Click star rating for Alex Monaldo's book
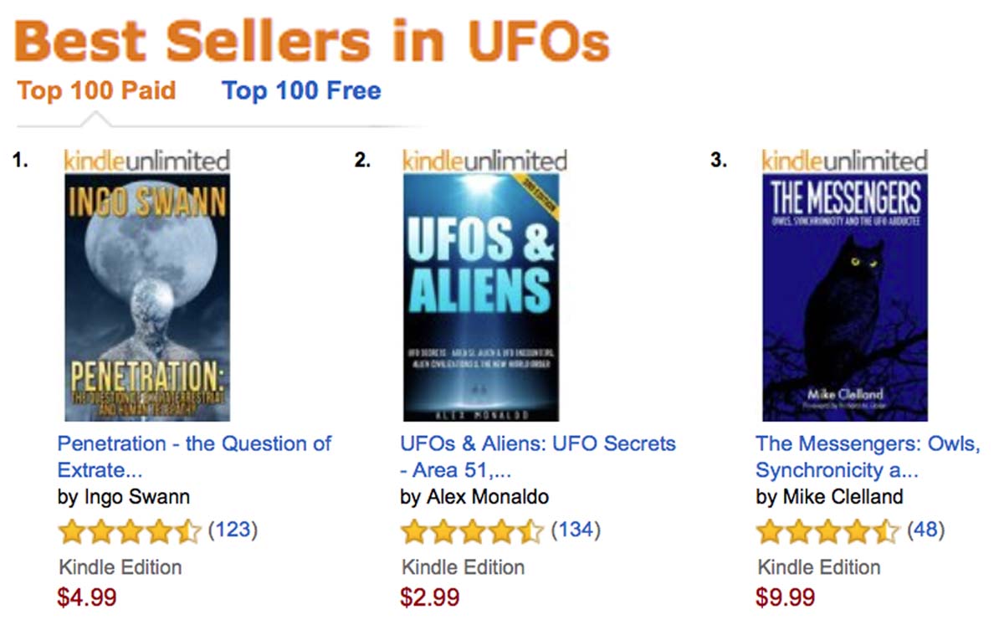The height and width of the screenshot is (625, 1004). coord(472,530)
